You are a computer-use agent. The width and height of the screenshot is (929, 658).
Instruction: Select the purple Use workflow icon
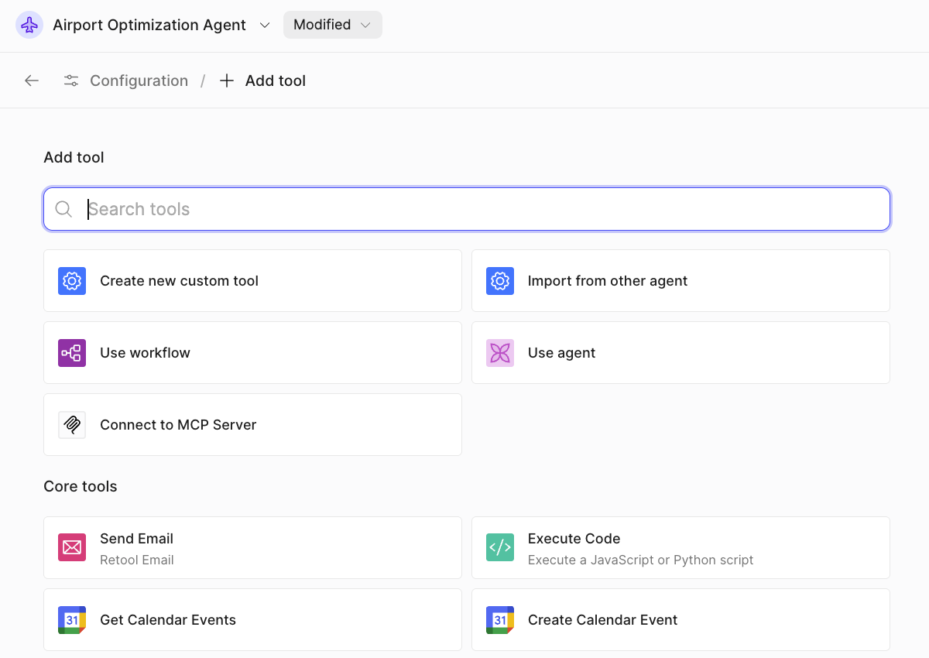pos(71,352)
